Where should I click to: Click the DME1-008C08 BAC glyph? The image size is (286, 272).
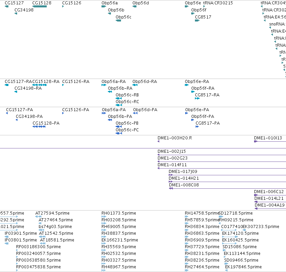point(228,188)
